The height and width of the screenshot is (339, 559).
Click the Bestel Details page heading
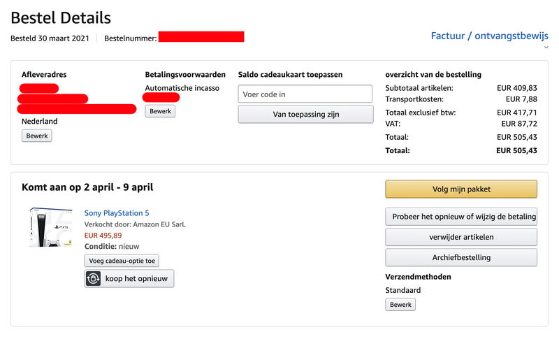click(x=61, y=18)
